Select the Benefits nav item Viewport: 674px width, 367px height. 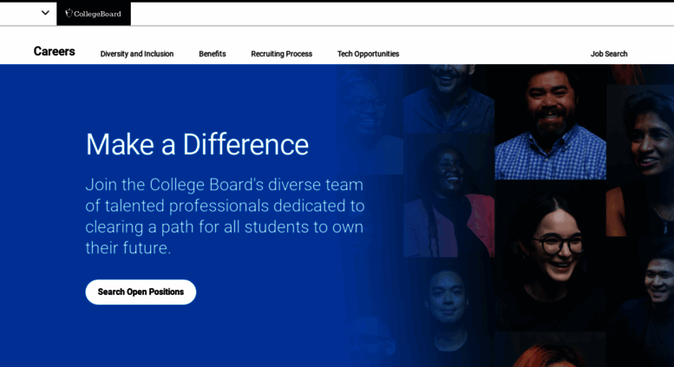click(x=213, y=54)
